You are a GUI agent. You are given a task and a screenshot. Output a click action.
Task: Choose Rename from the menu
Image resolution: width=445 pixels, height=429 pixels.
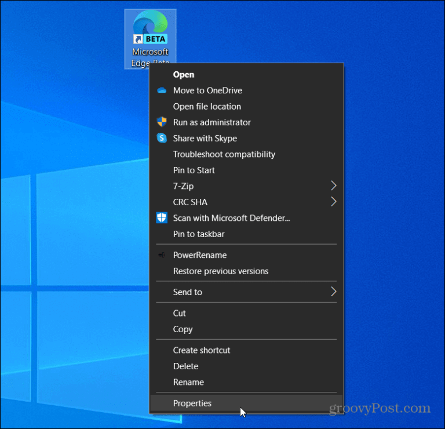[246, 382]
